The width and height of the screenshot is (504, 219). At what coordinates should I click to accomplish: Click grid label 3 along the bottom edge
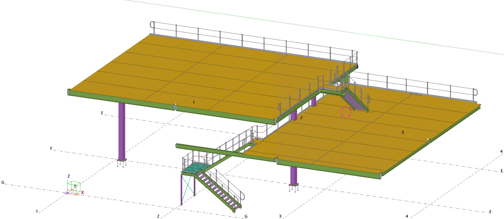(280, 216)
